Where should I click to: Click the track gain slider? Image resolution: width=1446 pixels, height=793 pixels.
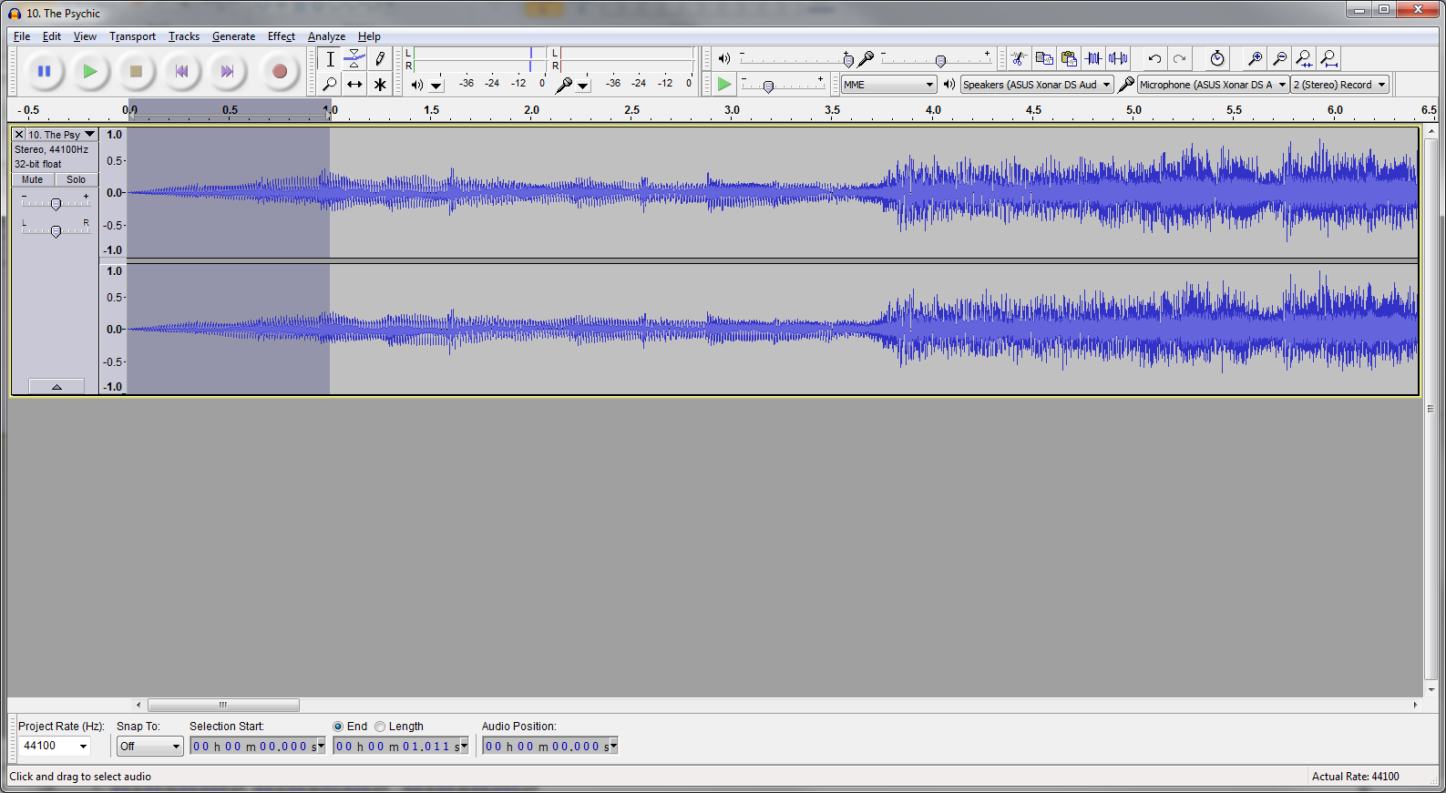click(x=56, y=204)
